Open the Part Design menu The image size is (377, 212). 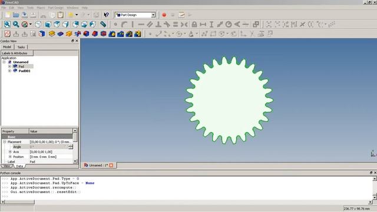coord(55,8)
